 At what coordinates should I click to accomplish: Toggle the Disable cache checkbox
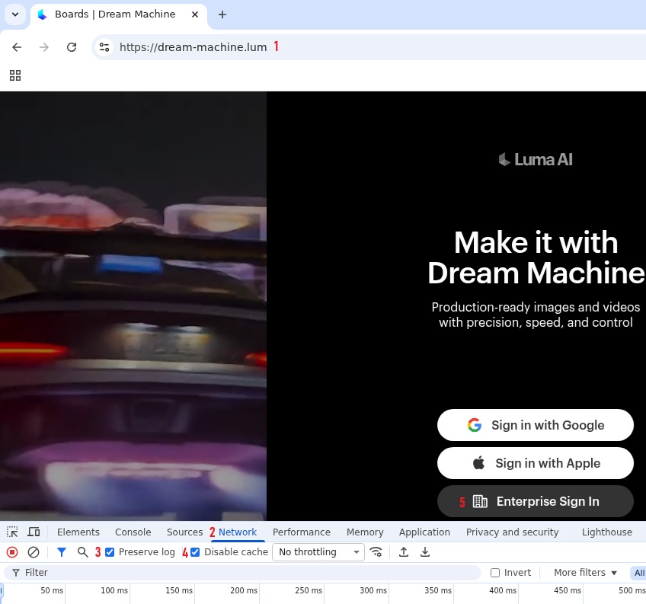[195, 552]
